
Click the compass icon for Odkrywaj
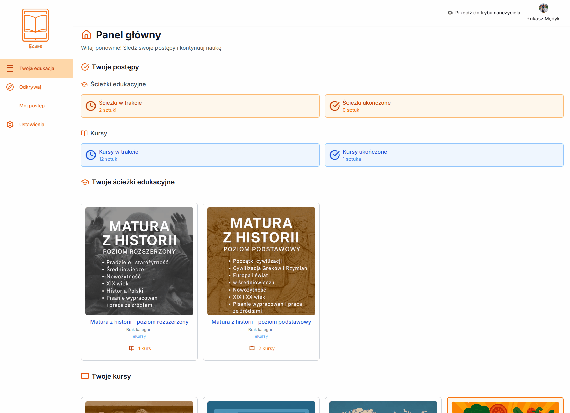click(x=10, y=87)
